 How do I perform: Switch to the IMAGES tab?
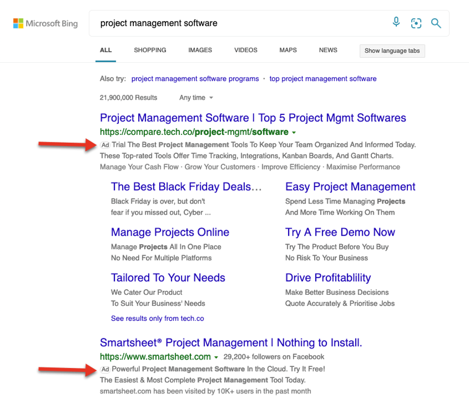click(200, 50)
